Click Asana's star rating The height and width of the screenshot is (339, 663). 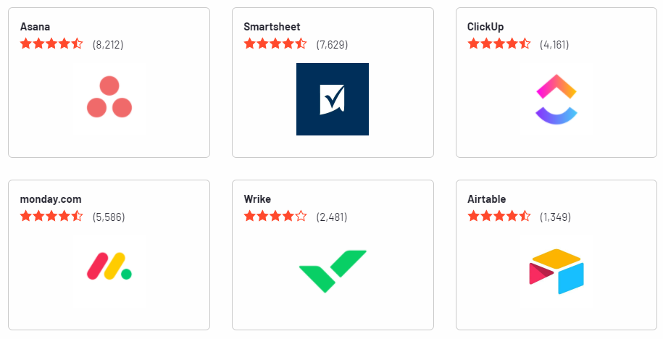click(x=51, y=43)
